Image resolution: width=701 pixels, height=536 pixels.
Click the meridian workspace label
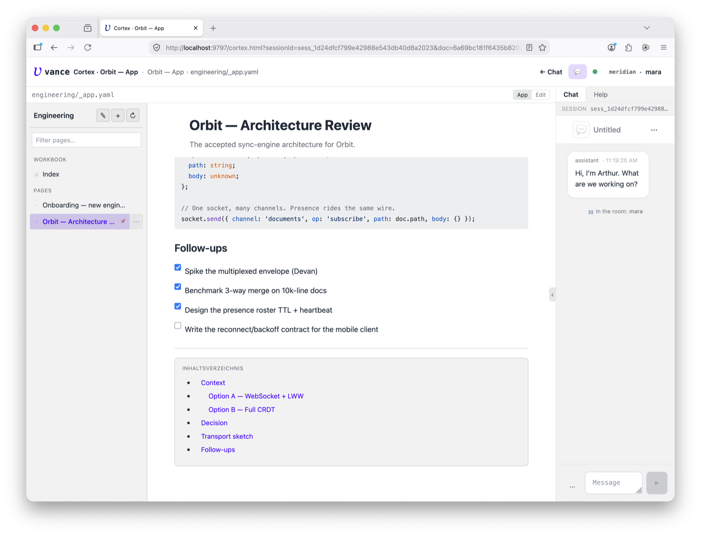tap(622, 72)
